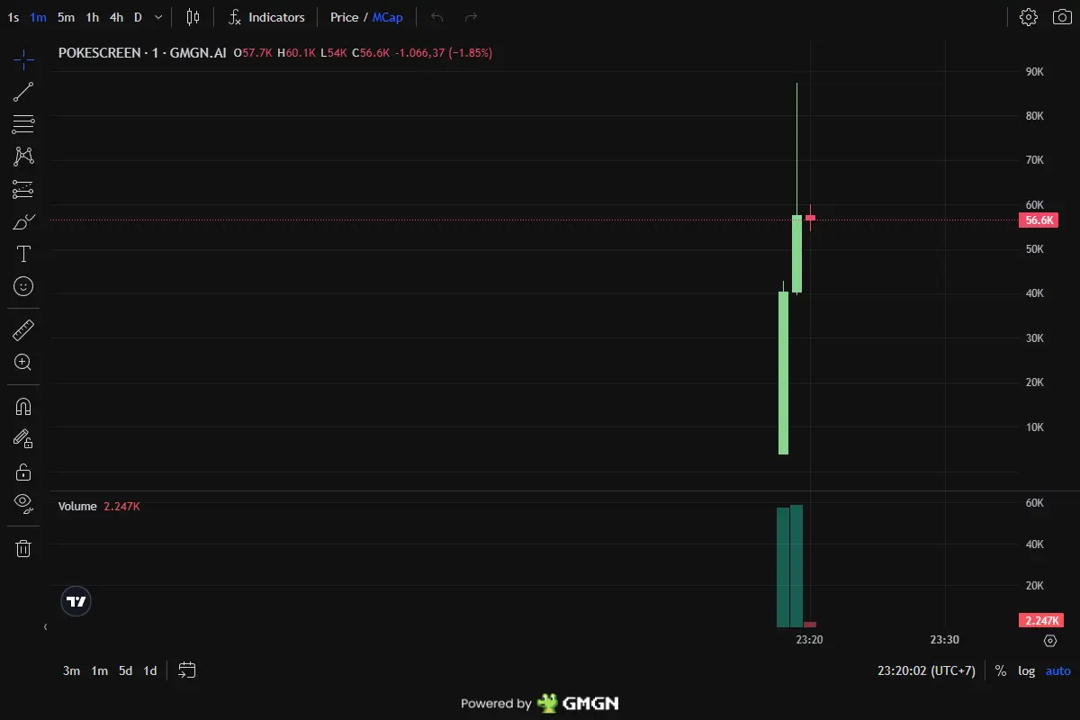Select the trend line drawing tool
This screenshot has width=1080, height=720.
[x=23, y=92]
